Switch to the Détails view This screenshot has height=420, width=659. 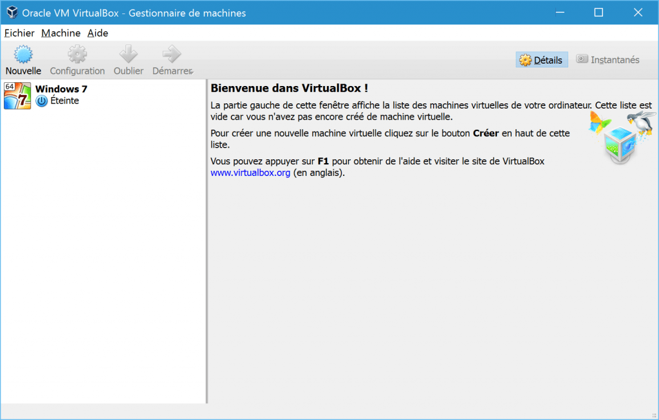point(542,60)
